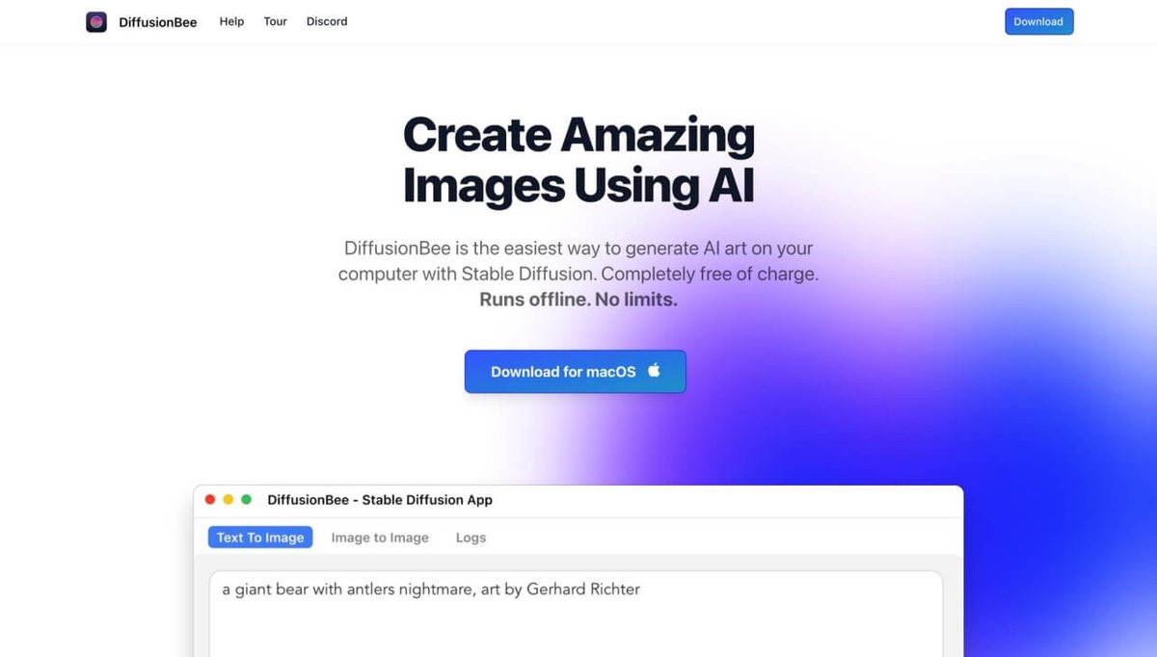
Task: Click the prompt text box with bear prompt
Action: click(576, 614)
